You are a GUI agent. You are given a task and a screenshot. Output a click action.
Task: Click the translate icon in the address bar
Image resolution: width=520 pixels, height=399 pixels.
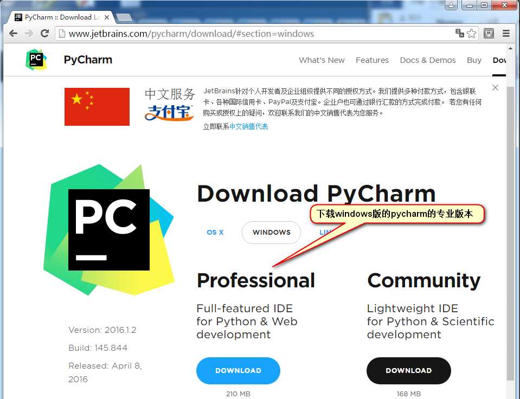460,33
